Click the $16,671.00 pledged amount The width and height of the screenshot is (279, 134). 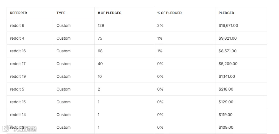click(x=228, y=26)
